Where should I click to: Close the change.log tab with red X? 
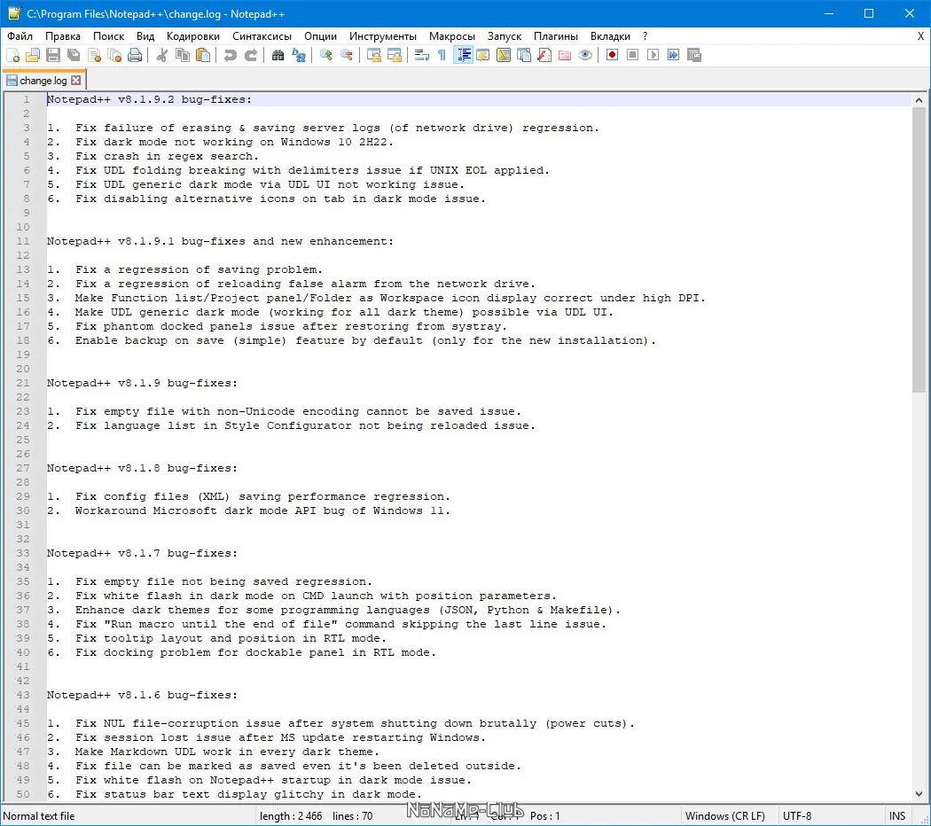(76, 80)
